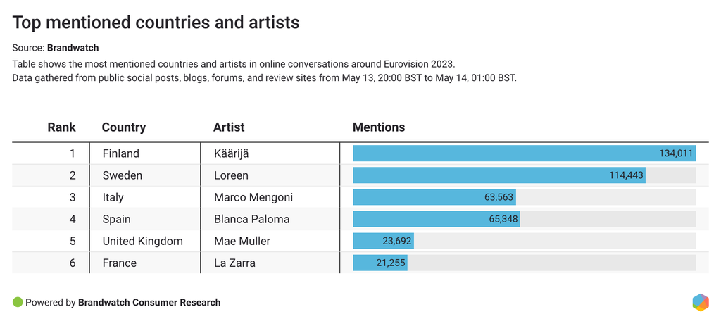Select the Loreen artist cell
721x326 pixels.
point(231,175)
